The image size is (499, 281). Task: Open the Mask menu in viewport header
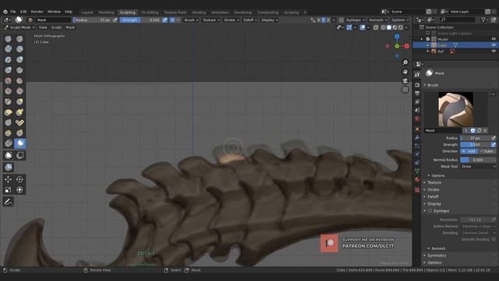70,27
